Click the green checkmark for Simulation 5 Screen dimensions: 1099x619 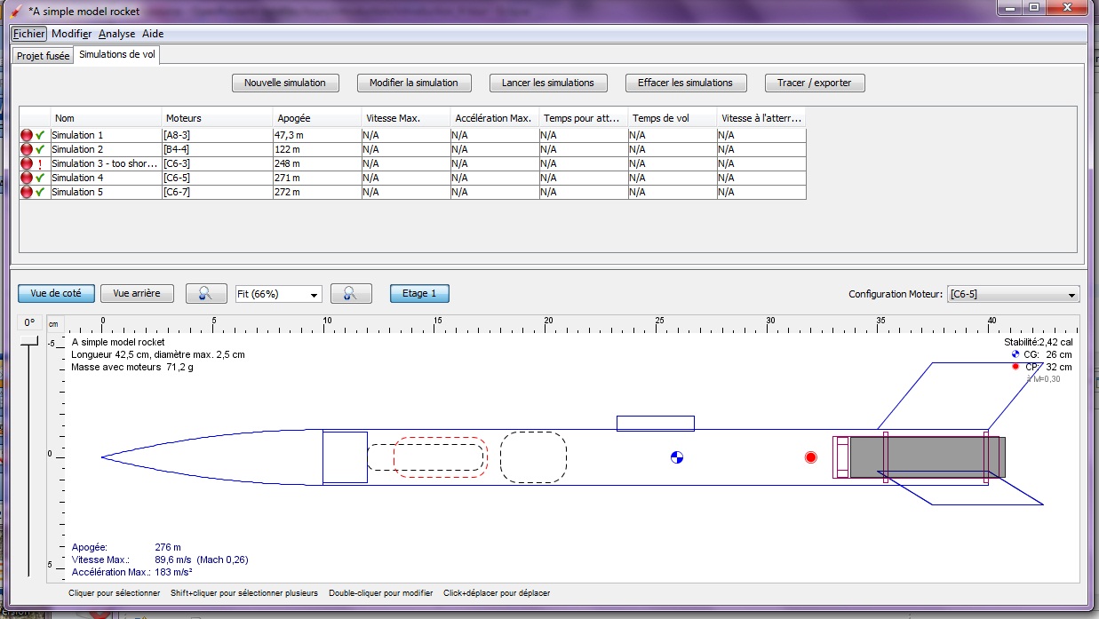pos(40,192)
